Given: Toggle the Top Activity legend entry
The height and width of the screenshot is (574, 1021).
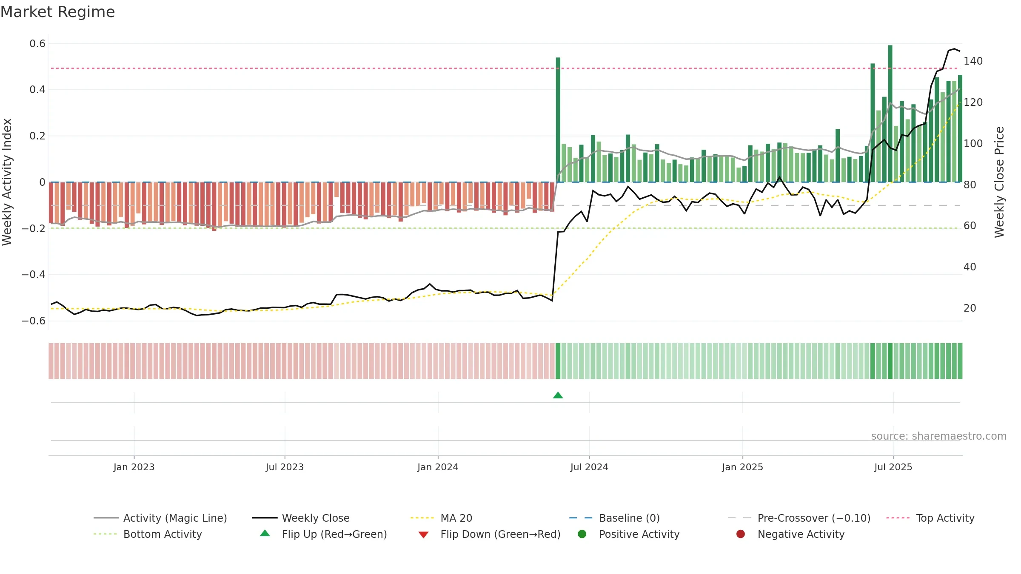Looking at the screenshot, I should pos(930,518).
